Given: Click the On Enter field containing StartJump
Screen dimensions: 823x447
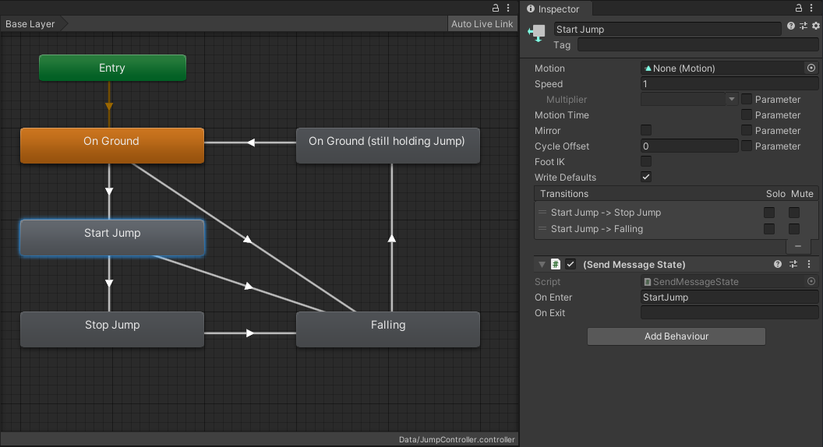Looking at the screenshot, I should point(729,297).
